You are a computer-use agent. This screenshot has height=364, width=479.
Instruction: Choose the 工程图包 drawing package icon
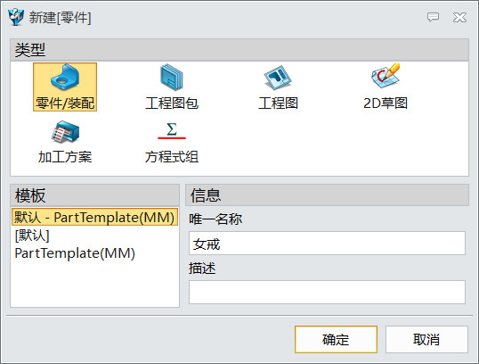pyautogui.click(x=172, y=77)
